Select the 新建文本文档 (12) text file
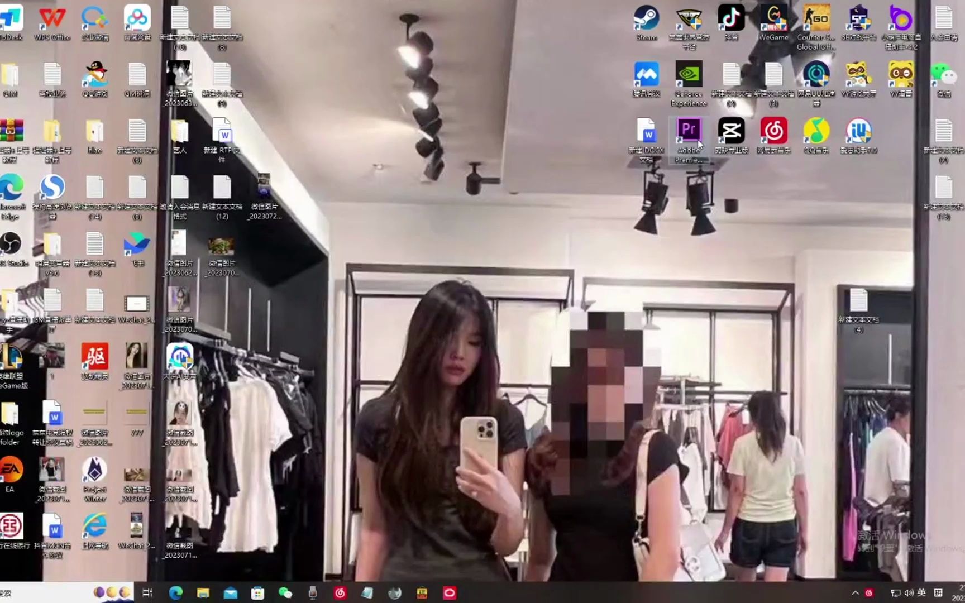The height and width of the screenshot is (603, 965). coord(222,197)
